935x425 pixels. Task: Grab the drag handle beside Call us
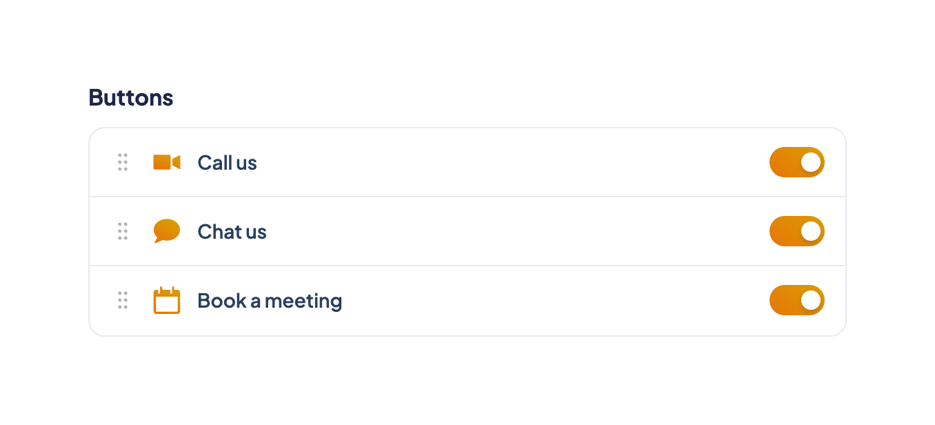pos(123,162)
